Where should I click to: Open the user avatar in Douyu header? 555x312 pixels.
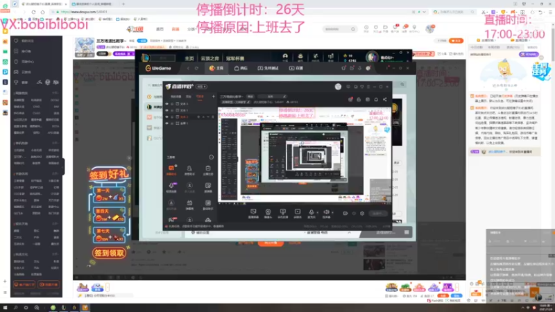[429, 28]
